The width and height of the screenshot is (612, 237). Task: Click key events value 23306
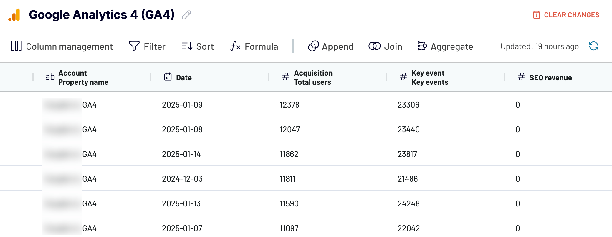click(408, 105)
